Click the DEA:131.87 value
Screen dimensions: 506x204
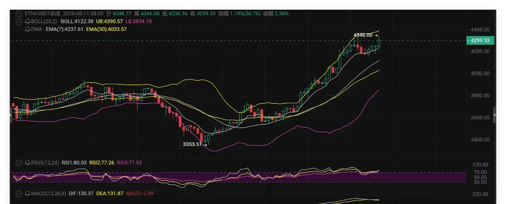(x=110, y=193)
